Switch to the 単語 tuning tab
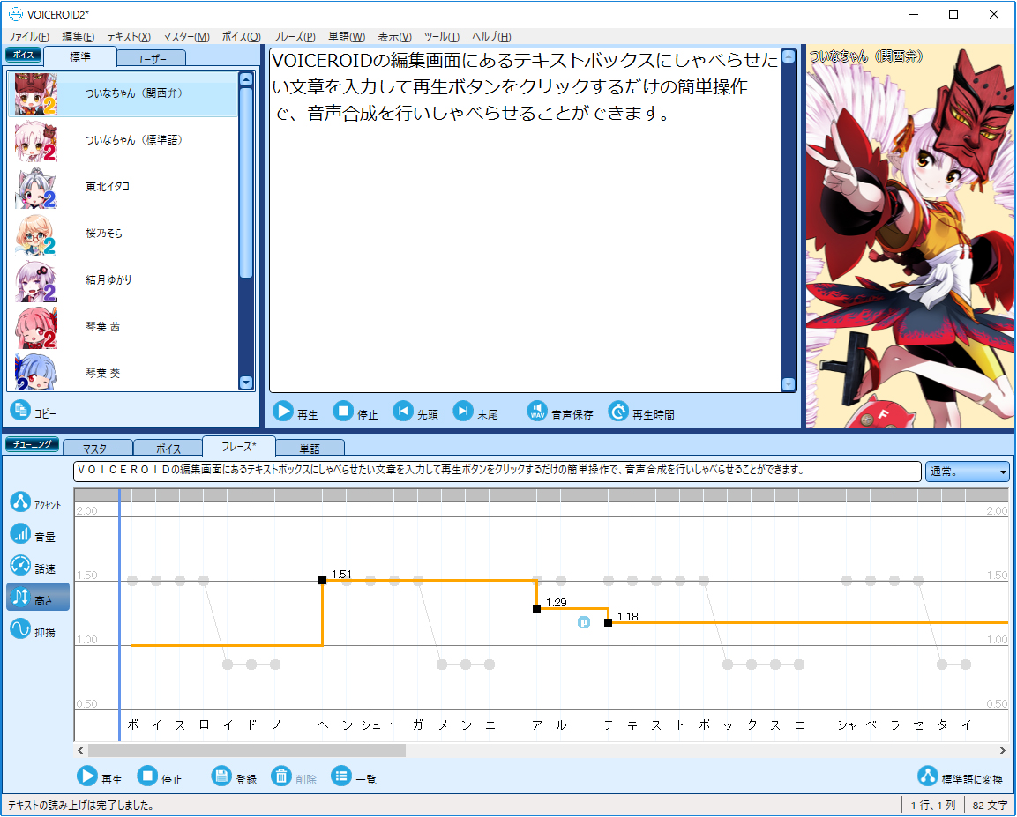This screenshot has height=817, width=1017. pyautogui.click(x=310, y=448)
